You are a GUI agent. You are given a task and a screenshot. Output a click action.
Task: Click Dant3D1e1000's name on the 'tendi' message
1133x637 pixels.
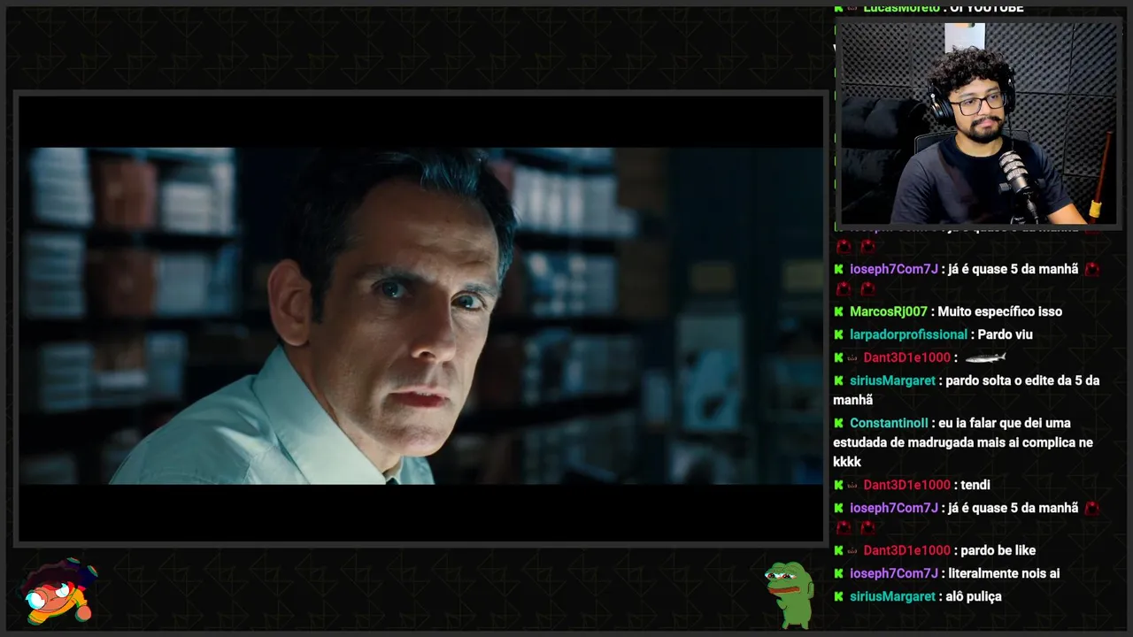[907, 485]
